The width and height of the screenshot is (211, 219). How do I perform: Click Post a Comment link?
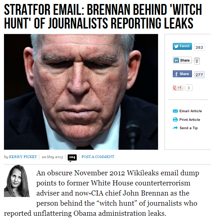click(x=98, y=157)
